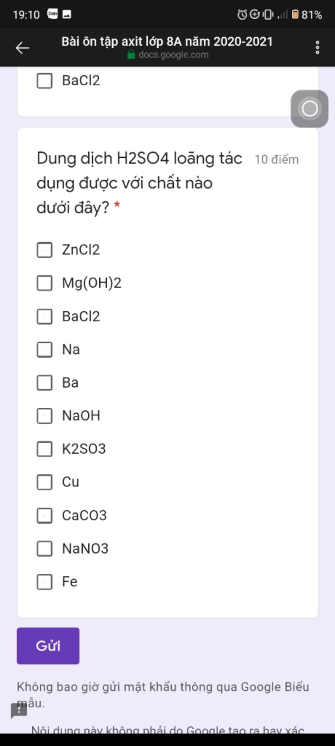
Task: Check the top BaCl2 box in previous question
Action: click(44, 81)
